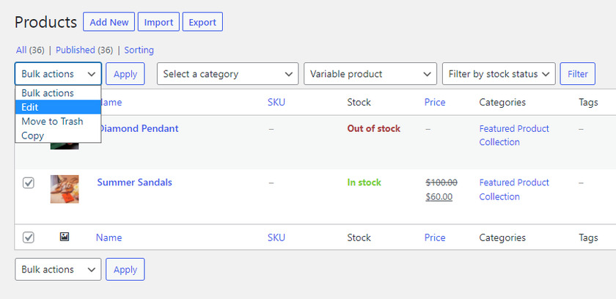Image resolution: width=616 pixels, height=299 pixels.
Task: Open the Filter by stock status dropdown
Action: (x=499, y=74)
